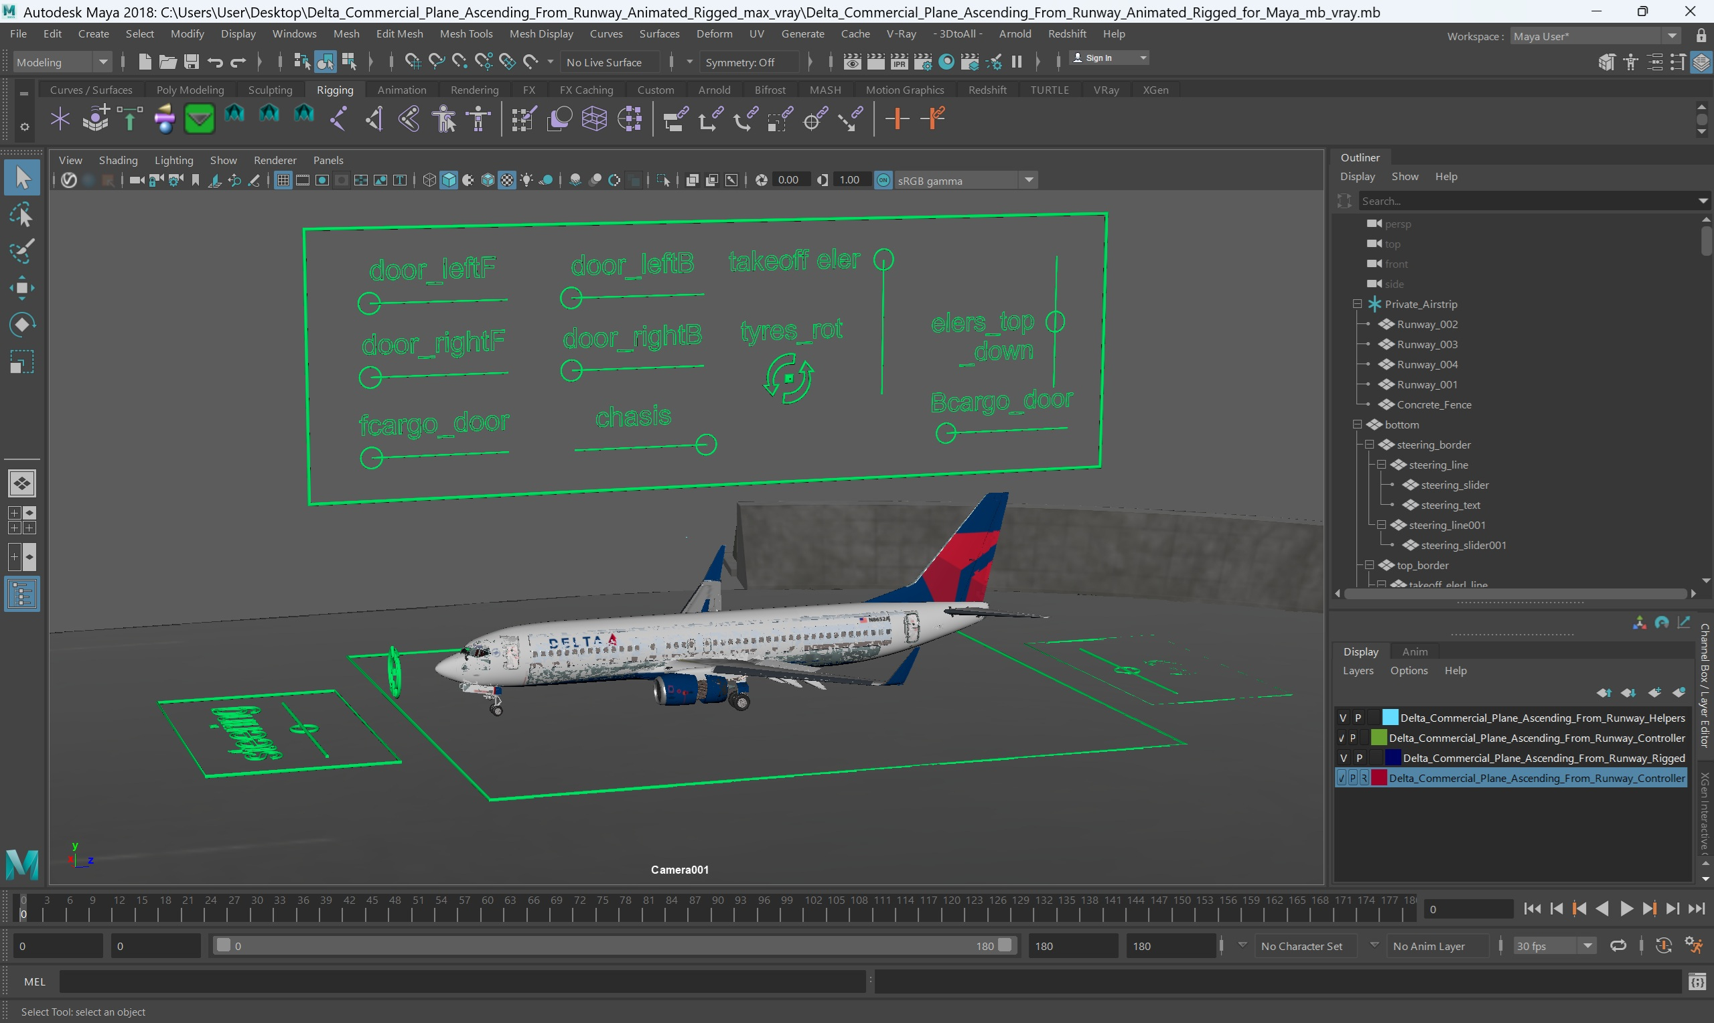Screen dimensions: 1714x1023
Task: Toggle viewport grid display
Action: [x=283, y=180]
